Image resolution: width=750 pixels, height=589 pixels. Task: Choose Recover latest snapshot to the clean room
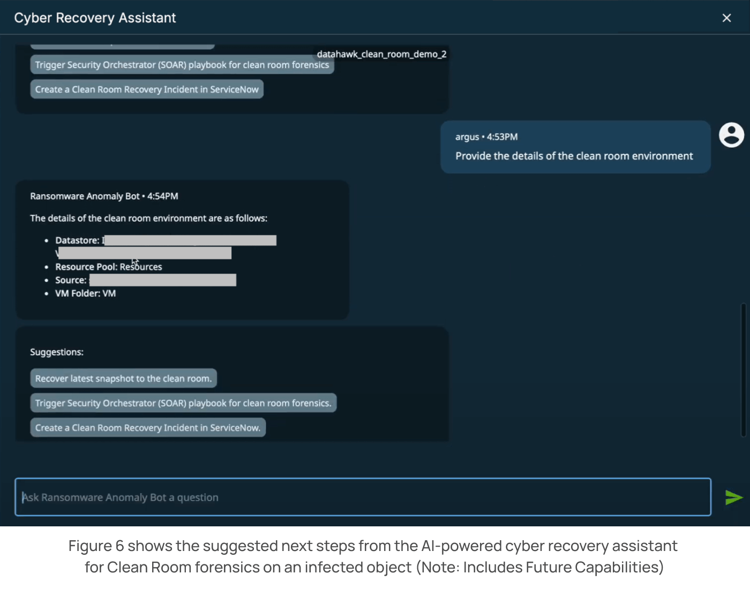[124, 379]
